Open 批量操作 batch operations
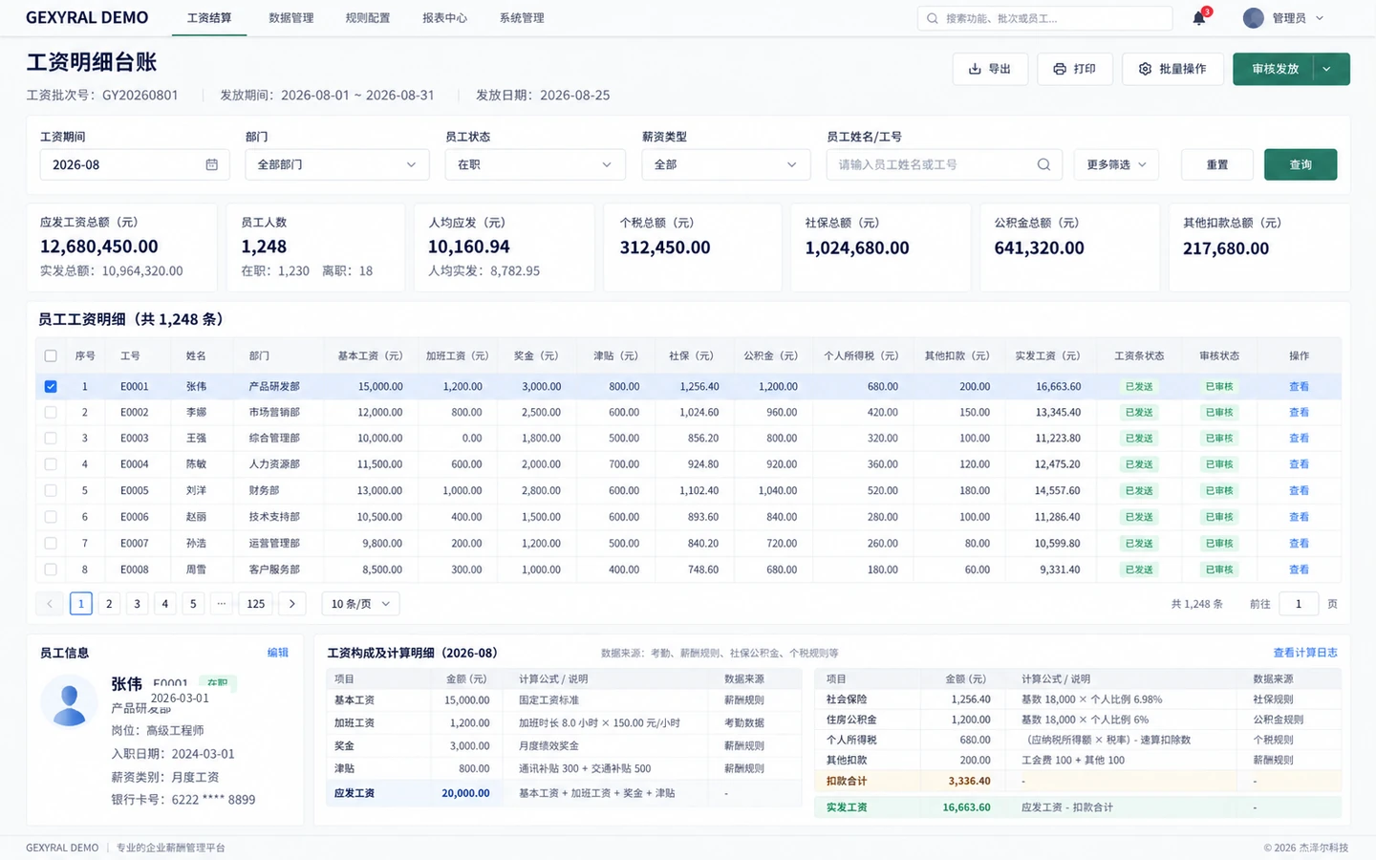Screen dimensions: 1376x860 point(1172,69)
